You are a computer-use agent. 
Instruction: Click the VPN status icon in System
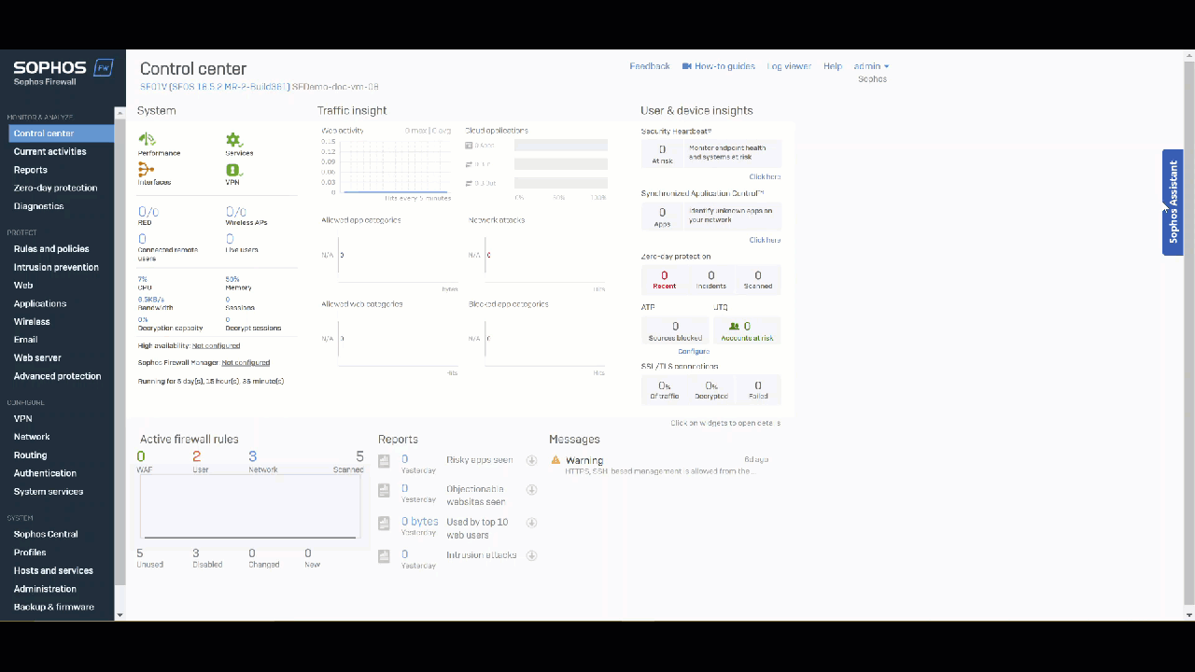[x=233, y=170]
